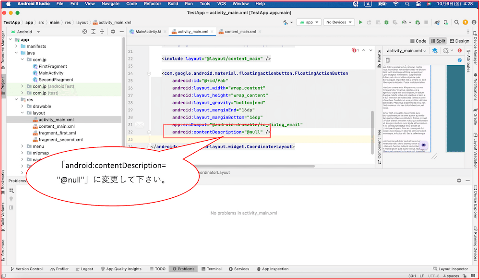Open Project panel gear settings
Screen dimensions: 480x280
tap(113, 32)
